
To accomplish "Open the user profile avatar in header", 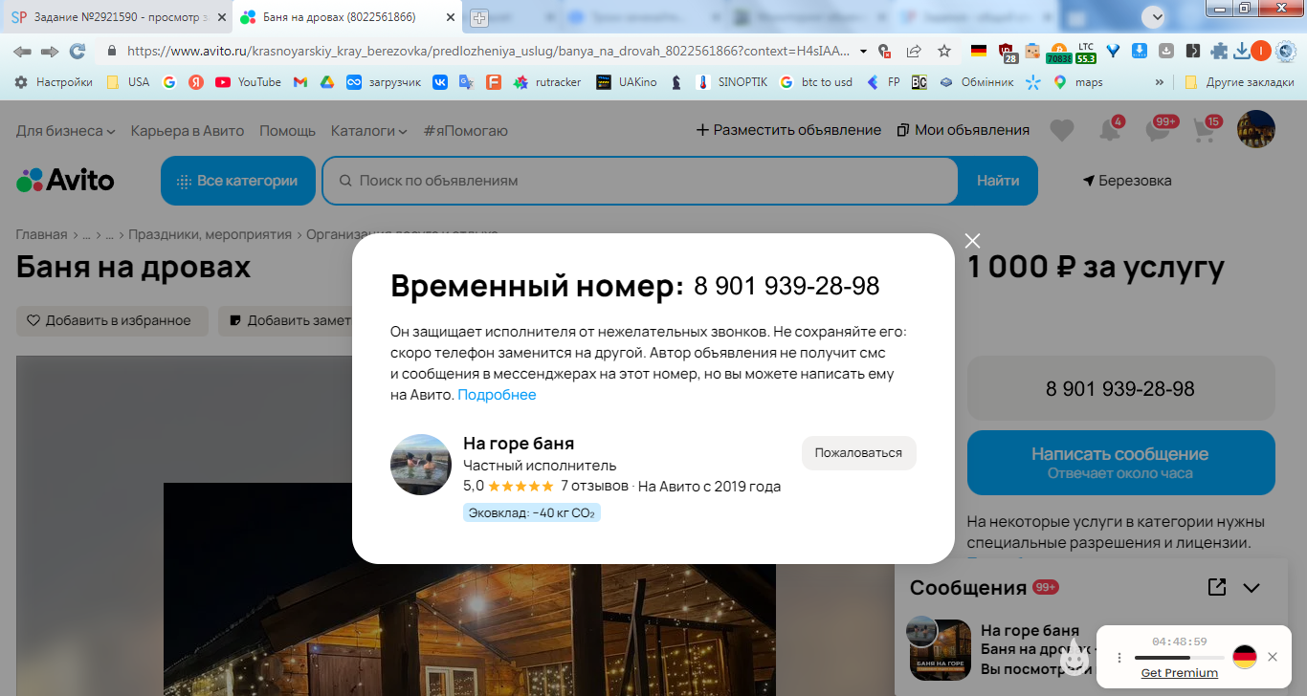I will [x=1256, y=129].
